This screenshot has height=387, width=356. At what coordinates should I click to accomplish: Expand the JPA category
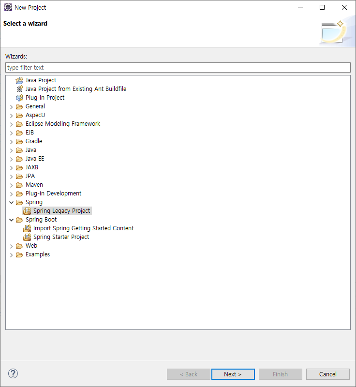pos(11,177)
